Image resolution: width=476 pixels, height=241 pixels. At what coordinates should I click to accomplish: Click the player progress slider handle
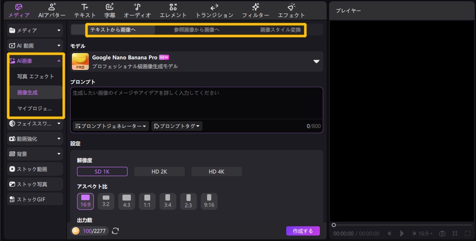334,225
